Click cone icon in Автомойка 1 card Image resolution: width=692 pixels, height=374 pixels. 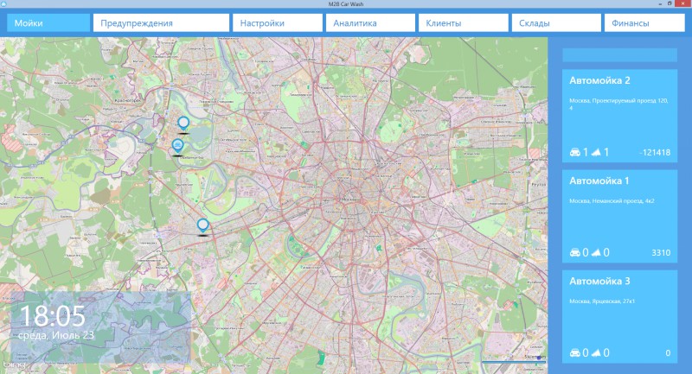[596, 252]
